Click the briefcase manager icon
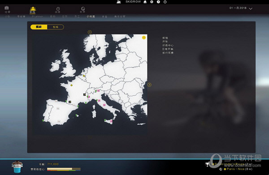 pyautogui.click(x=7, y=8)
